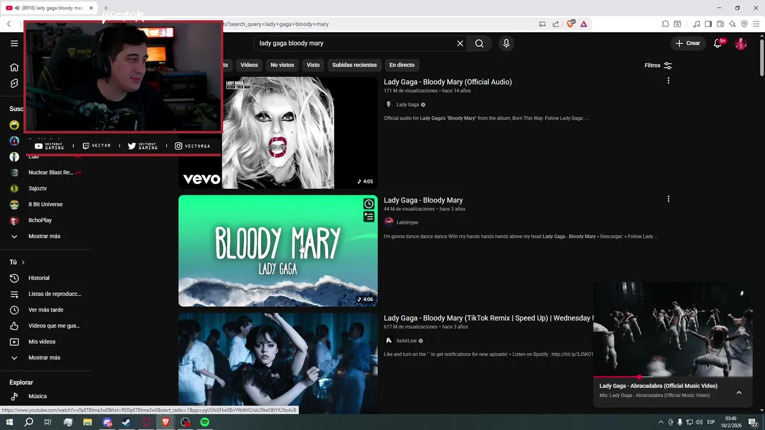Select the Vídeos filter chip
The height and width of the screenshot is (430, 765).
click(249, 65)
